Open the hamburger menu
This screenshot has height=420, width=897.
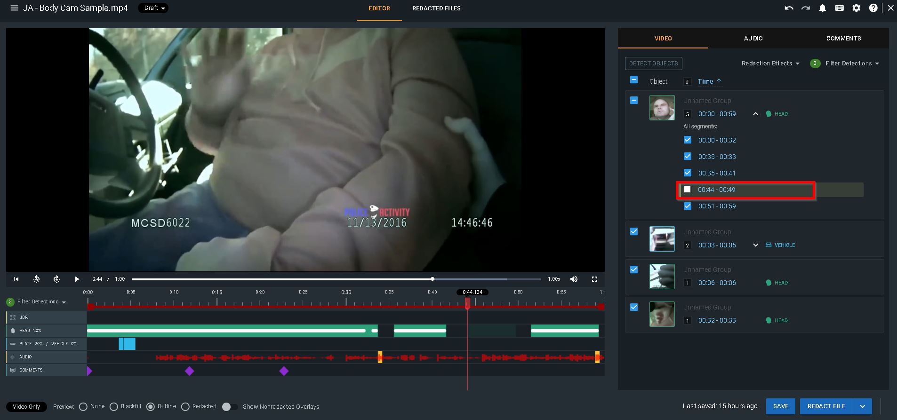[15, 8]
